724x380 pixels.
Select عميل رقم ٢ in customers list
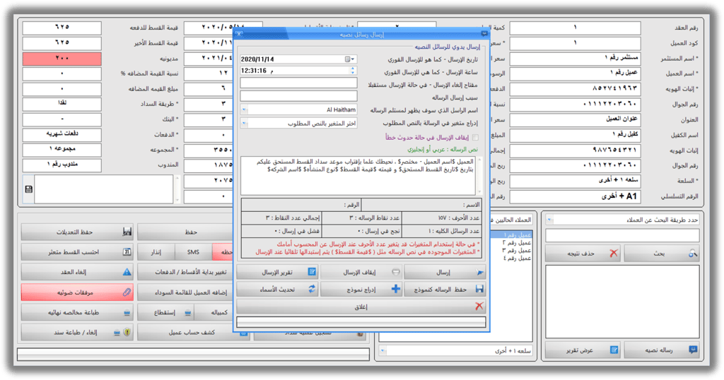[517, 242]
